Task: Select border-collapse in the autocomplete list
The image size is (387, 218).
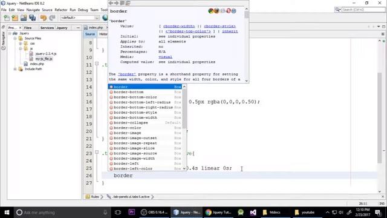Action: tap(145, 122)
